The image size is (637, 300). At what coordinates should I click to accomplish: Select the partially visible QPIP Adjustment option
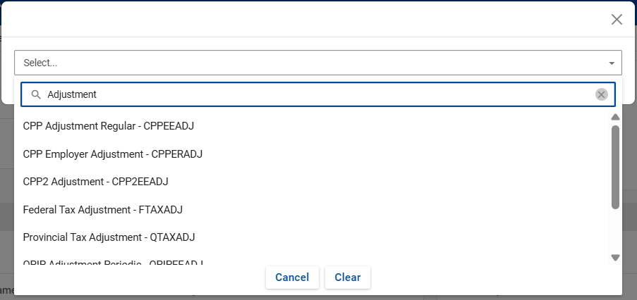tap(113, 263)
